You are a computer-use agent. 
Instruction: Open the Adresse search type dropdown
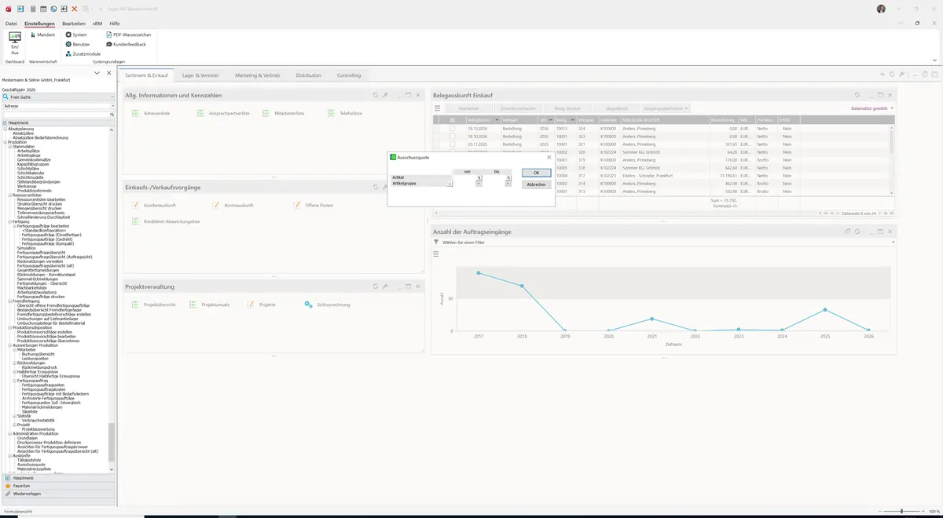(112, 105)
